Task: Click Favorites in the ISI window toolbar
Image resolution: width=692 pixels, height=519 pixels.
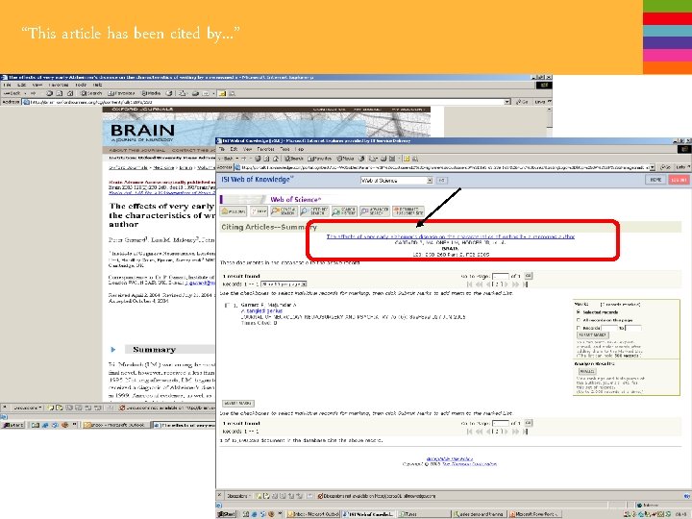Action: click(x=320, y=159)
